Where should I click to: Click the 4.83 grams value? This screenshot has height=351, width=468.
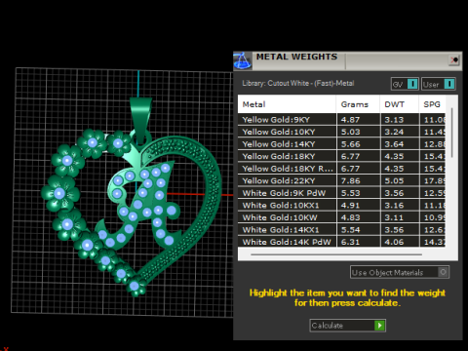[350, 217]
